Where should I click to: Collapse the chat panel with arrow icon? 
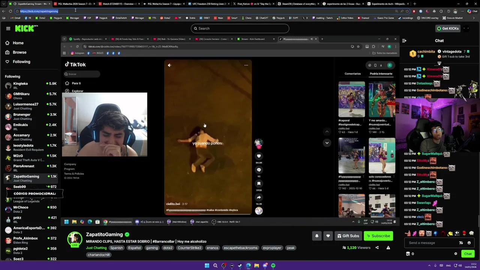pyautogui.click(x=404, y=40)
